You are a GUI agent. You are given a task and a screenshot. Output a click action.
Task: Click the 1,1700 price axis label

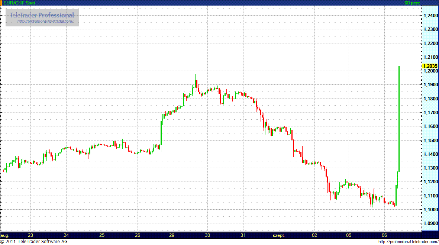430,113
